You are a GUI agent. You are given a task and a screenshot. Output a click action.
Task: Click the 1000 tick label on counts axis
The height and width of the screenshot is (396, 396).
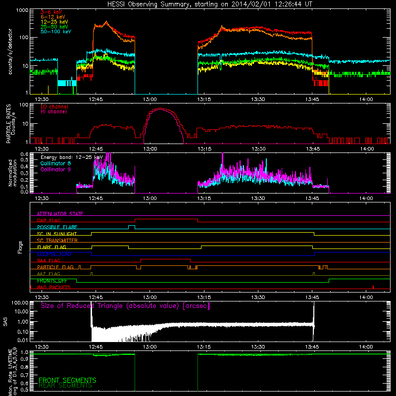pyautogui.click(x=22, y=10)
